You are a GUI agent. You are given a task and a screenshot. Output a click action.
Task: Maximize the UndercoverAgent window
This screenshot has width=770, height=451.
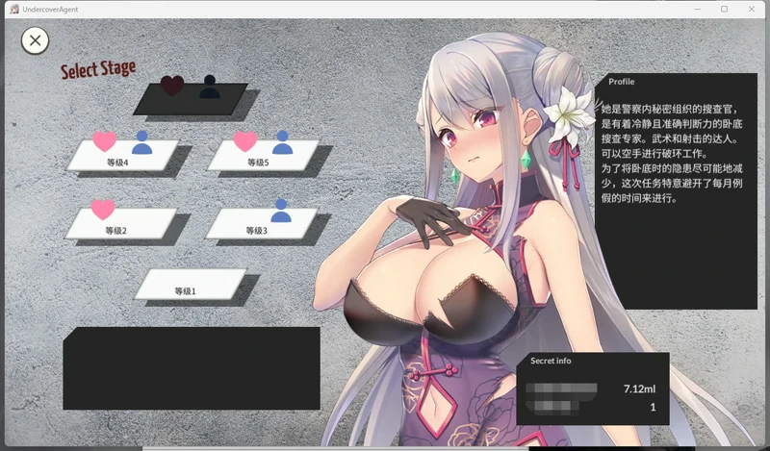(724, 9)
